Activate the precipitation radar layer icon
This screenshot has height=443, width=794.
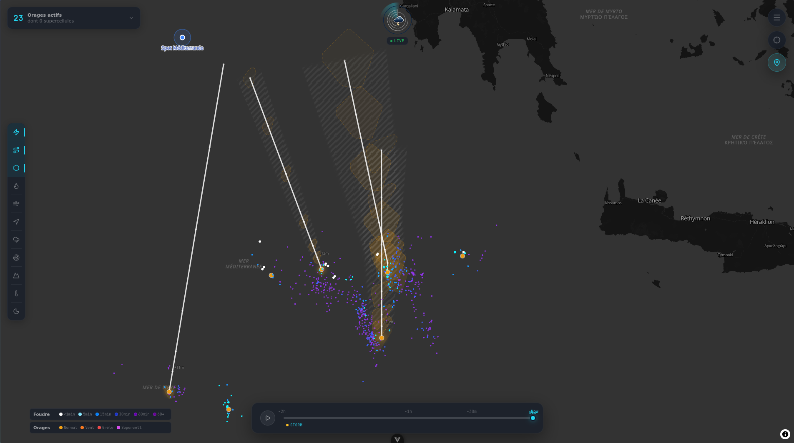coord(16,239)
